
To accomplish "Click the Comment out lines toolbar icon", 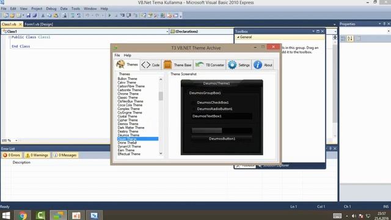I will click(73, 15).
